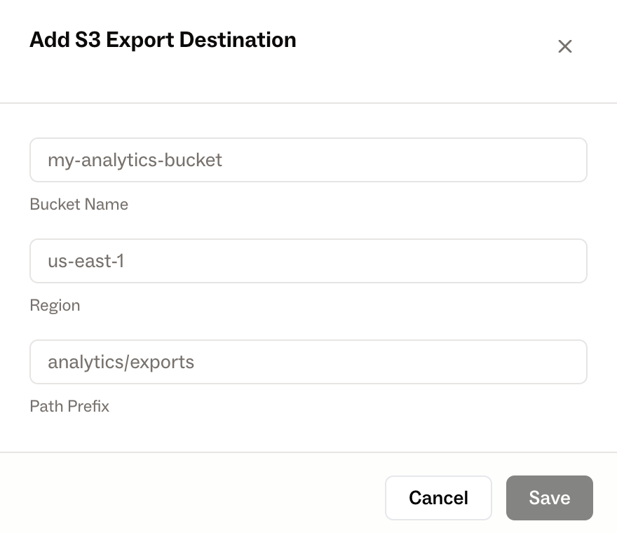Focus the Bucket Name input field
The height and width of the screenshot is (533, 617).
(308, 160)
